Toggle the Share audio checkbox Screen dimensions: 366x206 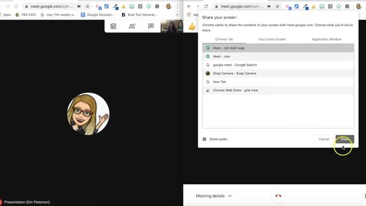point(204,139)
